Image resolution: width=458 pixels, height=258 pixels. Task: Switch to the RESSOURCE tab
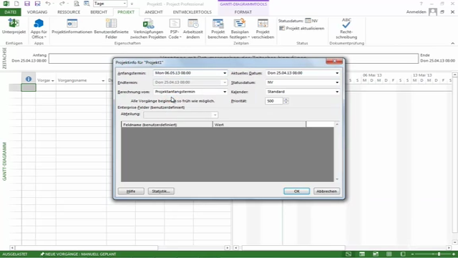69,12
